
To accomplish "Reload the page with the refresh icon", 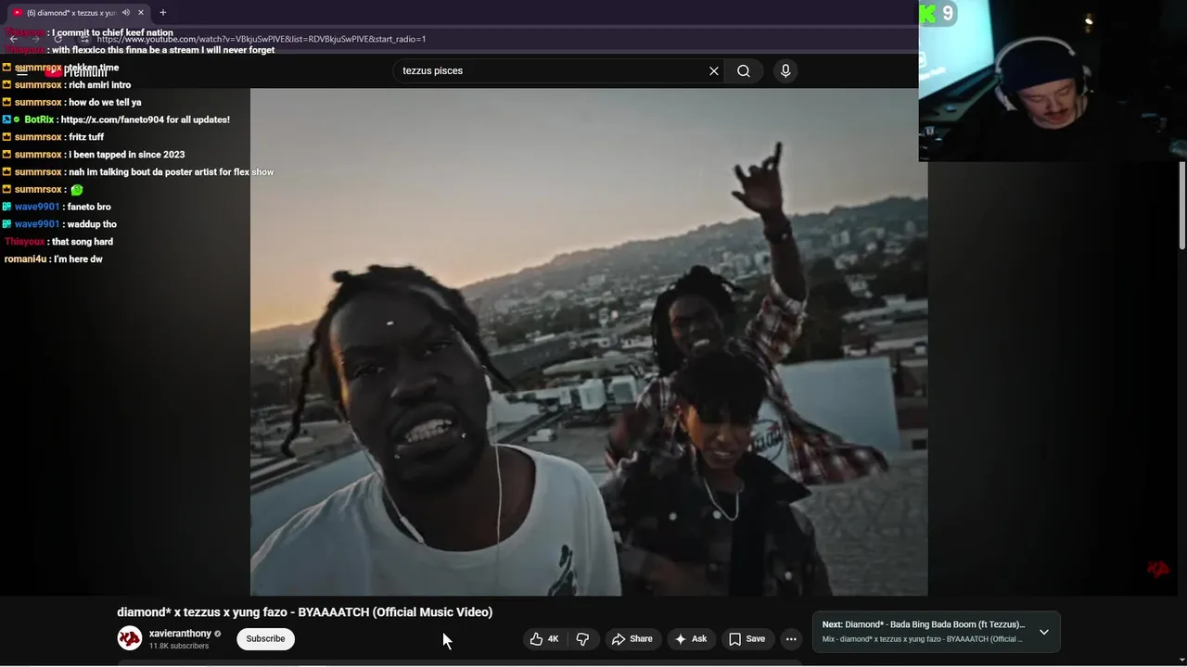I will click(x=58, y=39).
